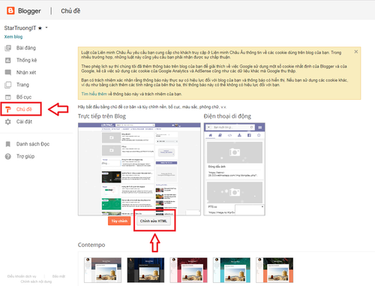This screenshot has height=286, width=375.
Task: Open the Xem blog link
Action: (x=13, y=37)
